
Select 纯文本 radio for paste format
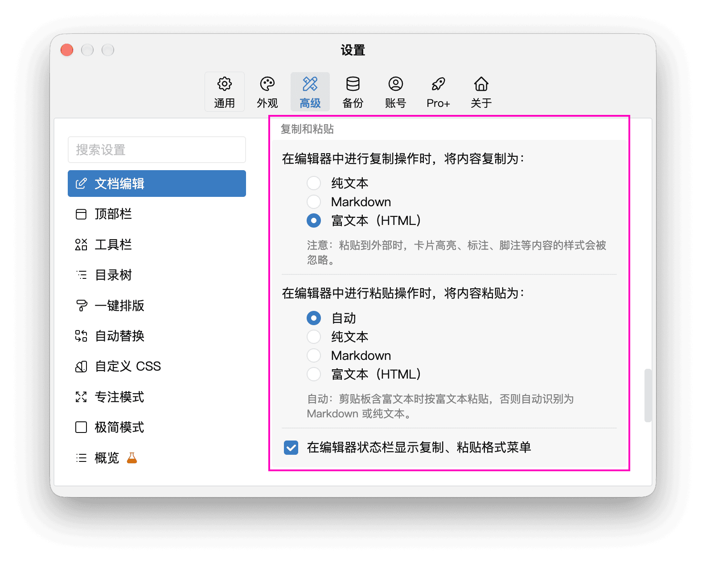314,337
